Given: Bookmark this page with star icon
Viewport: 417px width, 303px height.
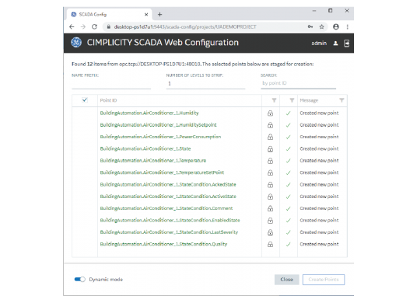Looking at the screenshot, I should (x=322, y=26).
